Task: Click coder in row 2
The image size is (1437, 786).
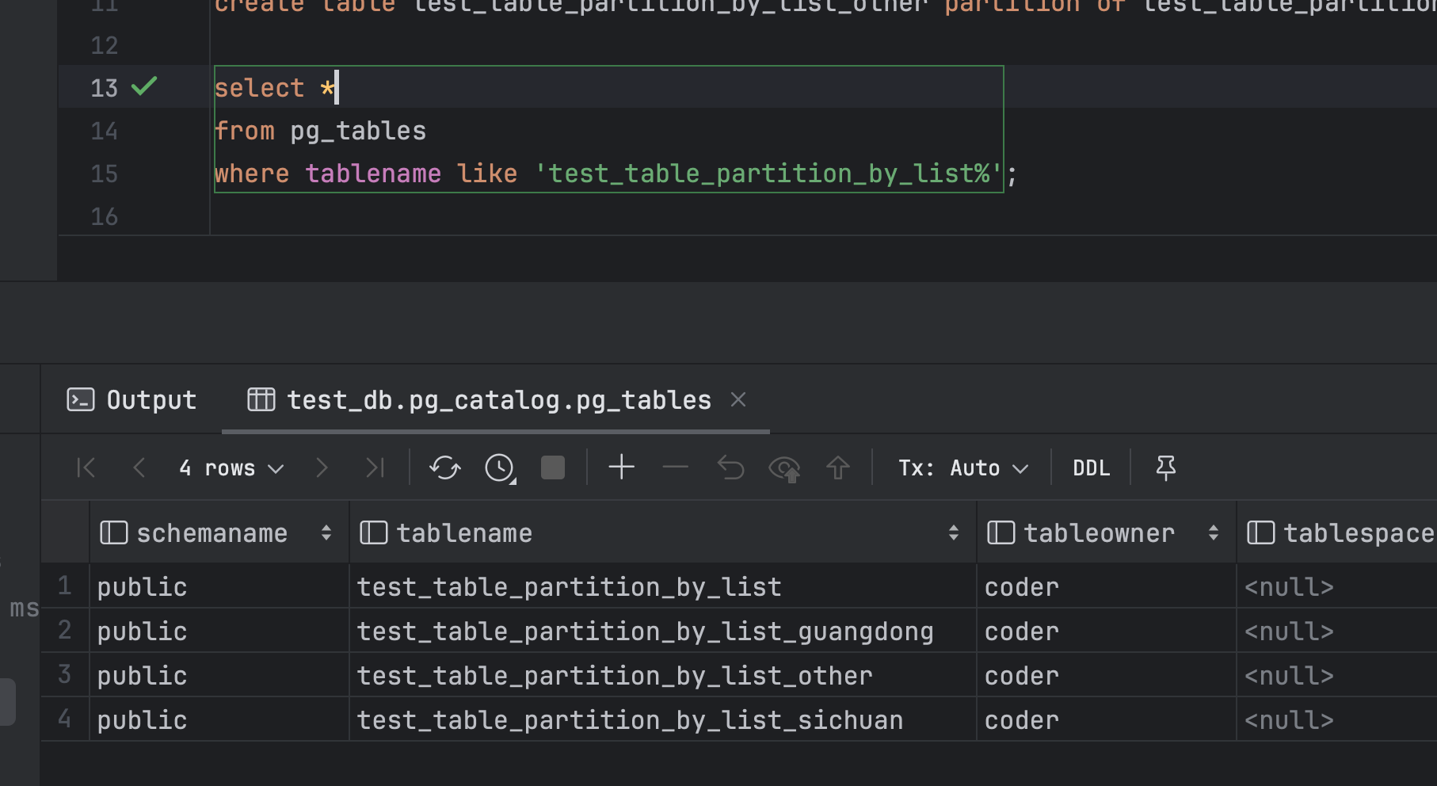Action: tap(1107, 631)
